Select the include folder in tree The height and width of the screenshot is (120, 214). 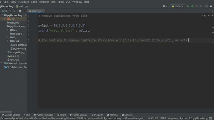click(x=16, y=34)
